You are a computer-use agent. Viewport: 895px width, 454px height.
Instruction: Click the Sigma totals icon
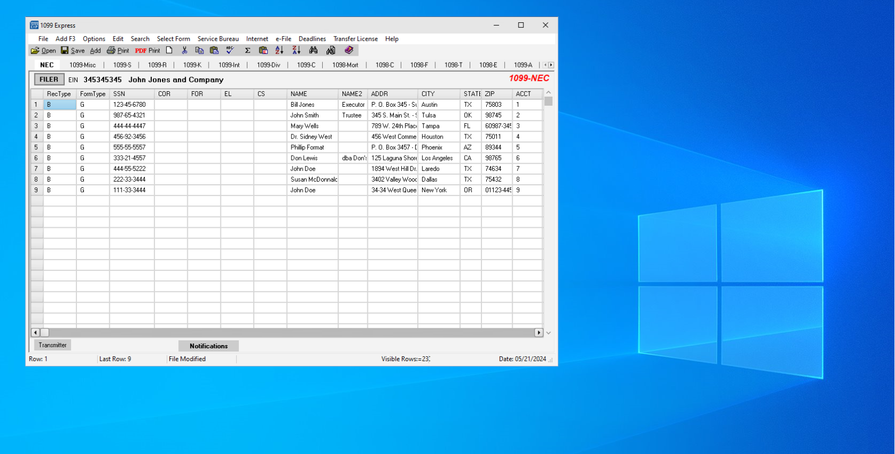coord(247,50)
